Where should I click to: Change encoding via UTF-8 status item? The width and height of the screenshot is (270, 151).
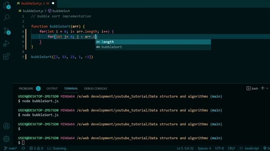click(219, 148)
